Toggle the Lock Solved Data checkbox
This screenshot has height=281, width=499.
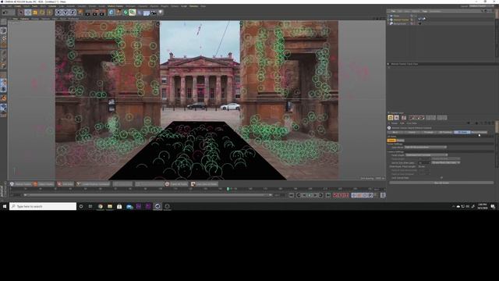pos(442,178)
